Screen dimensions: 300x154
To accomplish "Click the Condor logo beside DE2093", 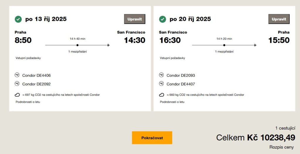I will pyautogui.click(x=161, y=75).
